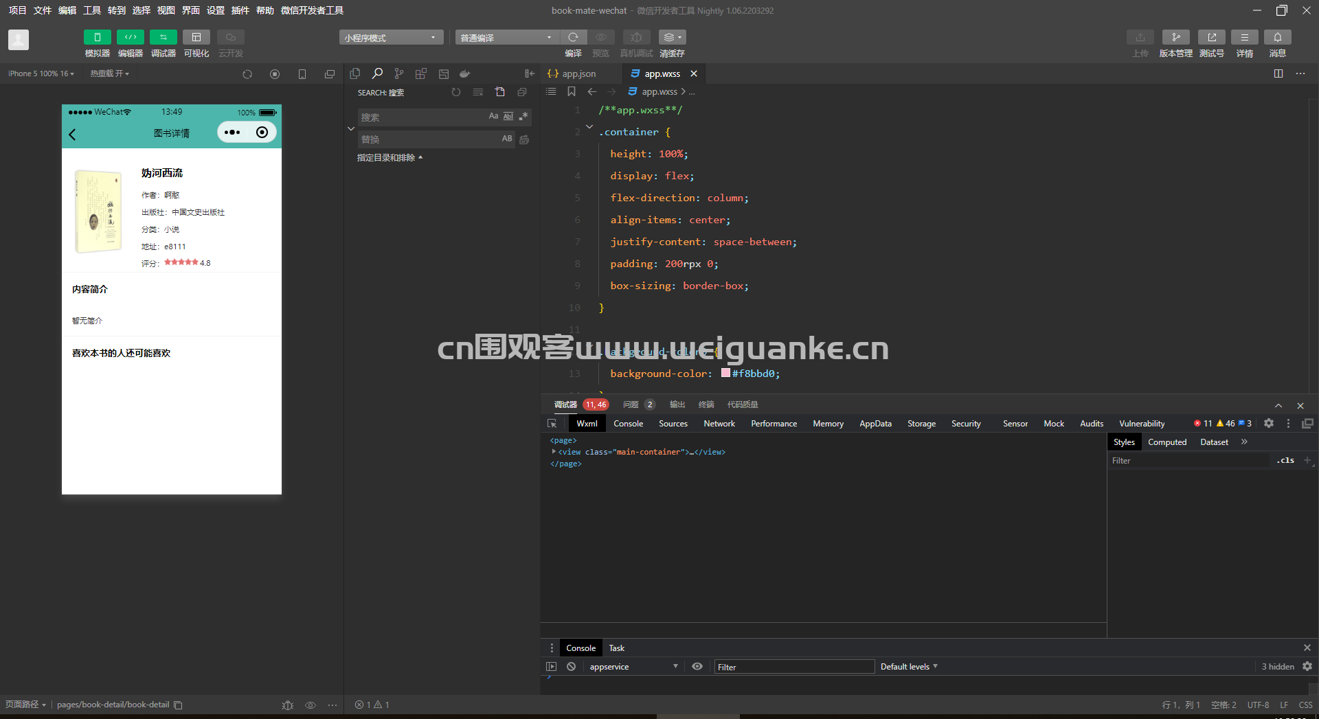Open new search editor icon
Viewport: 1319px width, 719px height.
[x=500, y=92]
